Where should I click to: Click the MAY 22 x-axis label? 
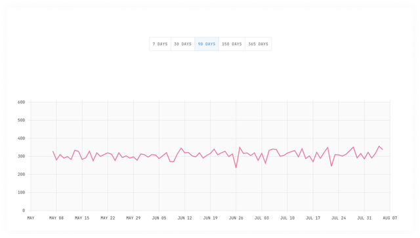[x=108, y=218]
